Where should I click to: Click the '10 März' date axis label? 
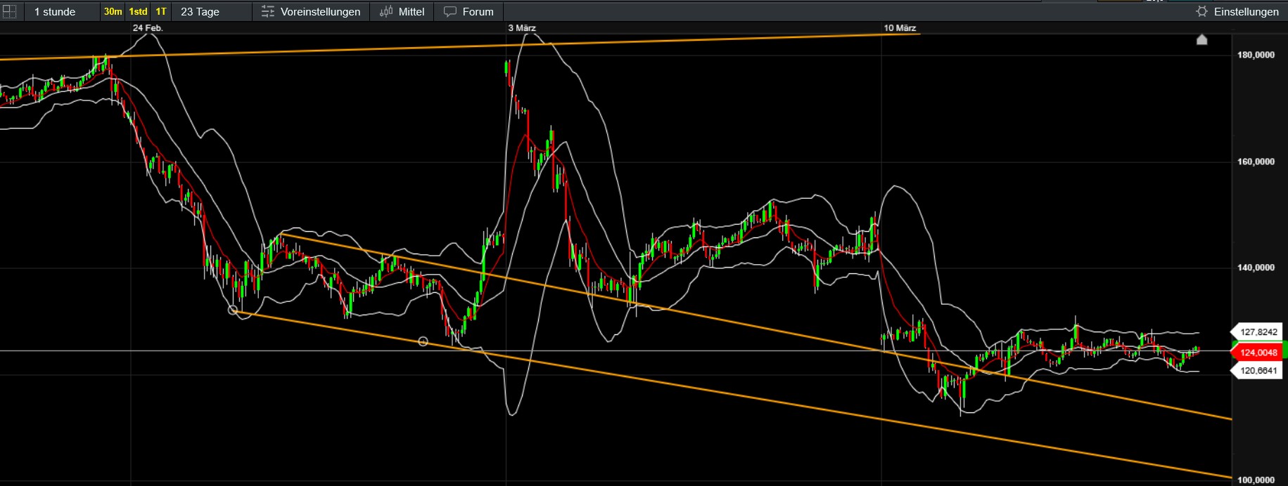coord(900,28)
